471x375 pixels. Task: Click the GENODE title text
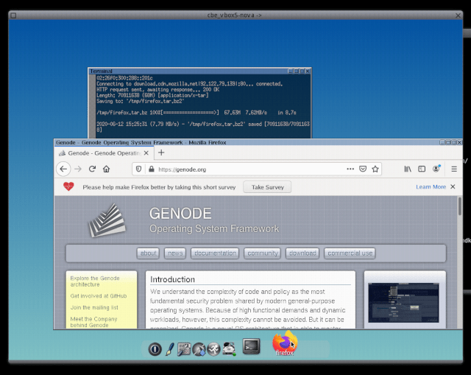[x=180, y=214]
